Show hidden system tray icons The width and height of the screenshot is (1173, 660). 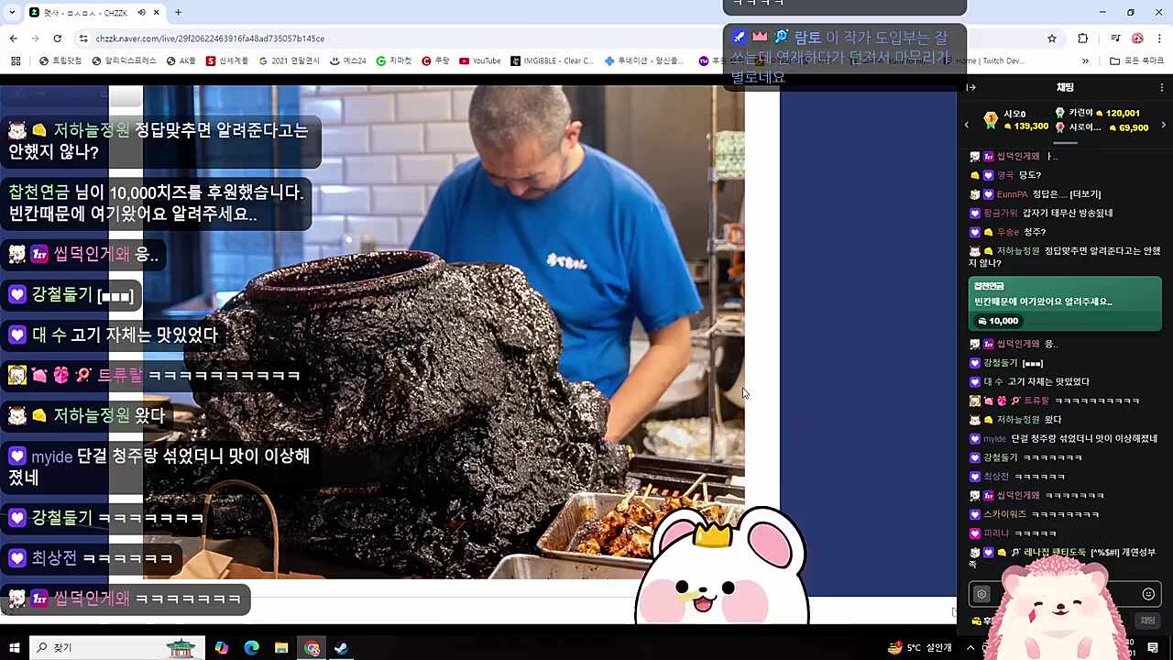pos(970,648)
